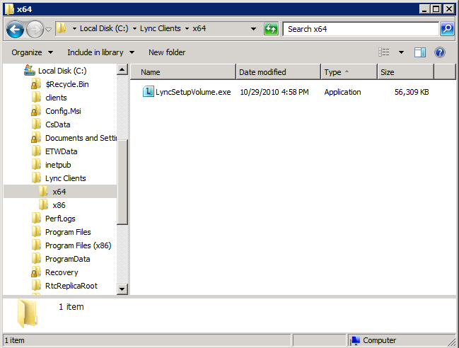This screenshot has height=348, width=459.
Task: Click the LyncSetupVolume.exe application icon
Action: (148, 92)
